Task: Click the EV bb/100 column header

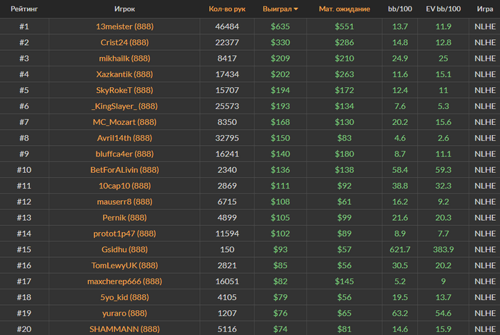Action: [444, 9]
